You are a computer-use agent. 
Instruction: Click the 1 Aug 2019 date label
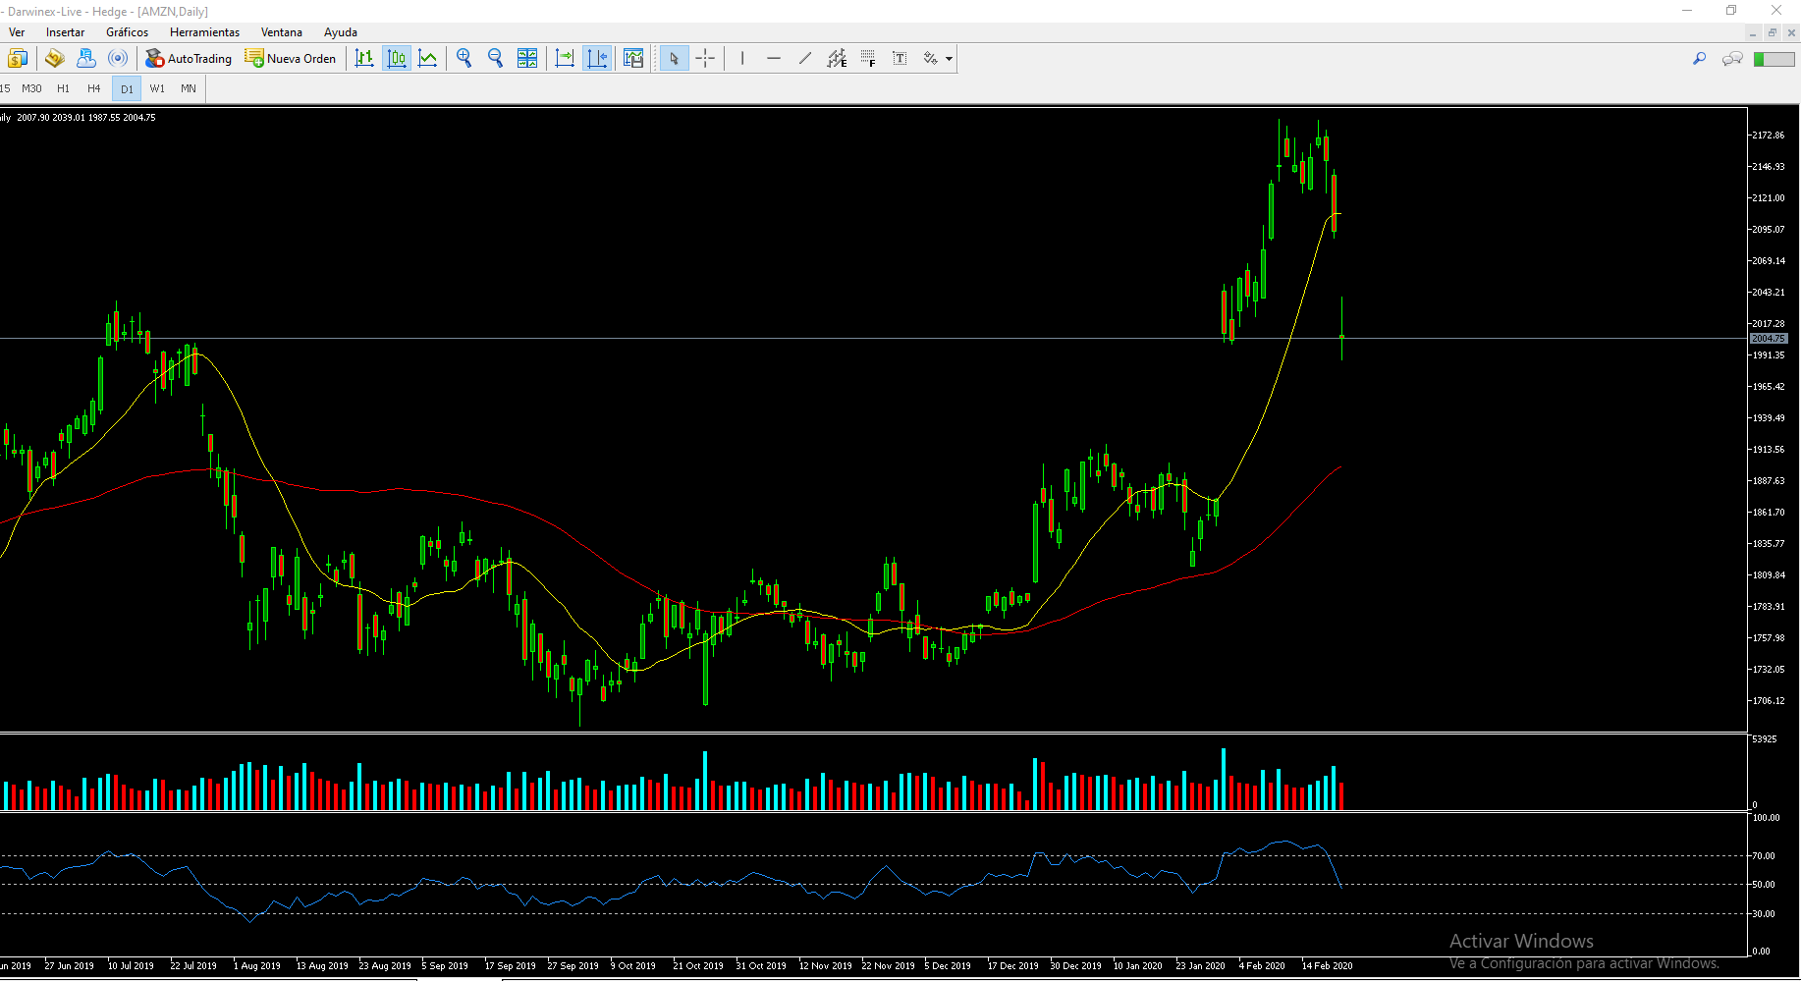257,966
